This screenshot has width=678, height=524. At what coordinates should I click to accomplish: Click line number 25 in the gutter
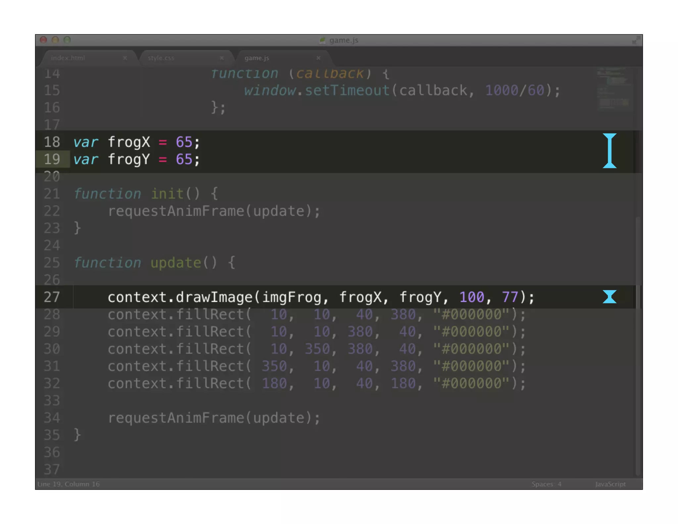[x=52, y=263]
